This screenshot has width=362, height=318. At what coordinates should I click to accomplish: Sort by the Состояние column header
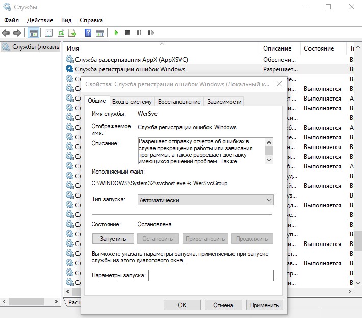(x=323, y=48)
